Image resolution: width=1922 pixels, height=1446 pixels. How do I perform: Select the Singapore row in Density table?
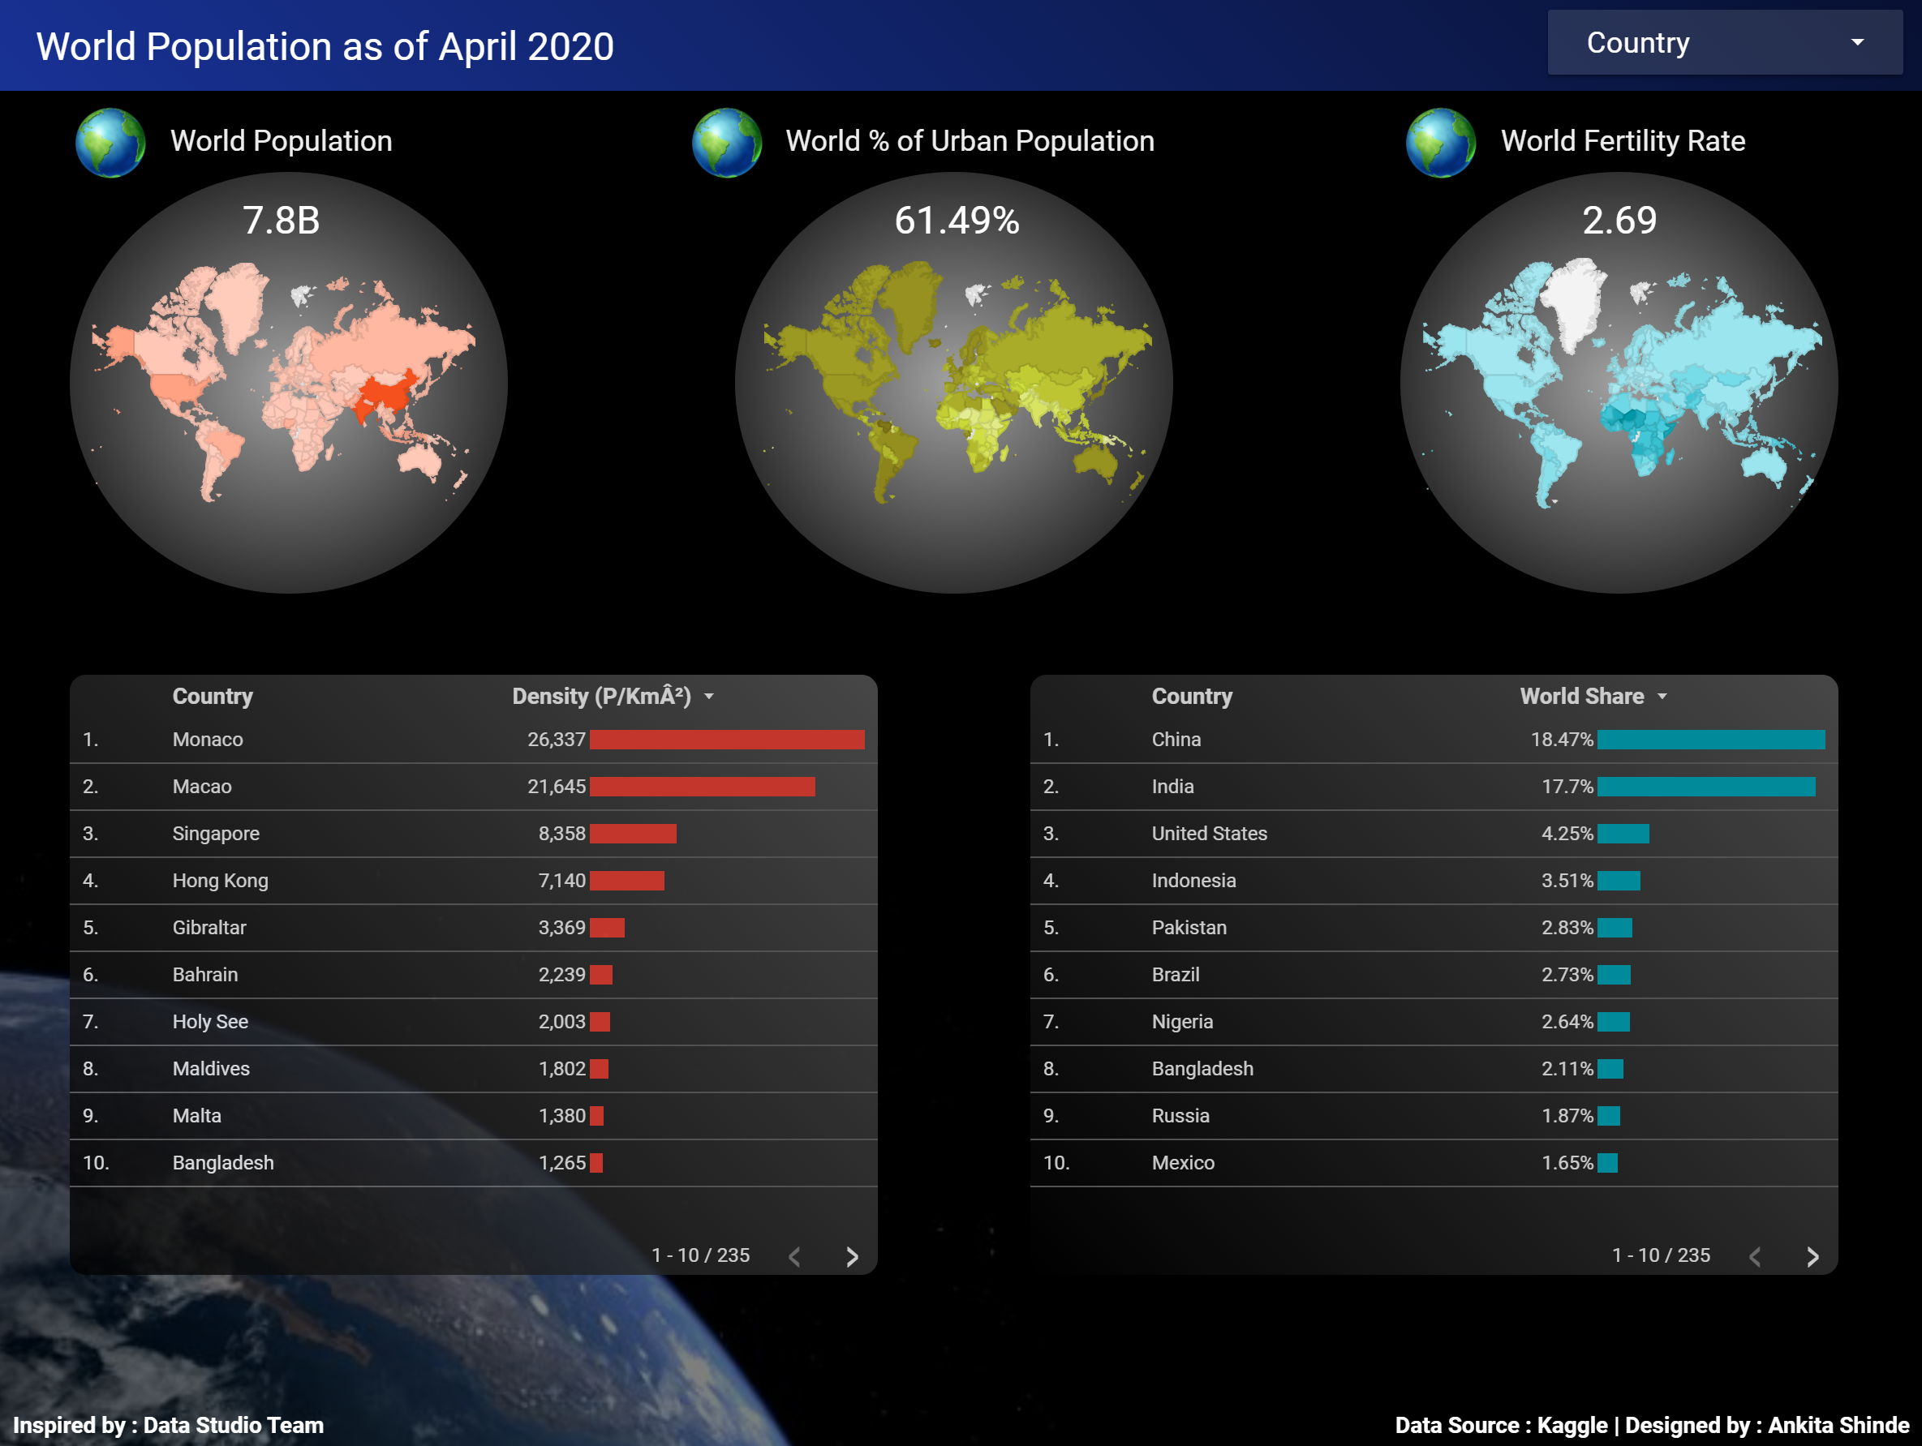[216, 834]
